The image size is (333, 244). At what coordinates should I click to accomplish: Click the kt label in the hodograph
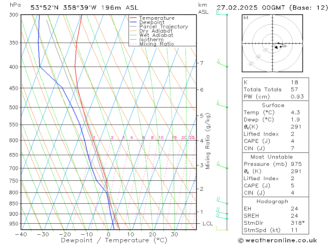coord(246,18)
